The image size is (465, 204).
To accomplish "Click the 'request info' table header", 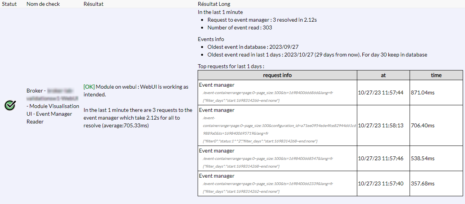I will click(277, 75).
